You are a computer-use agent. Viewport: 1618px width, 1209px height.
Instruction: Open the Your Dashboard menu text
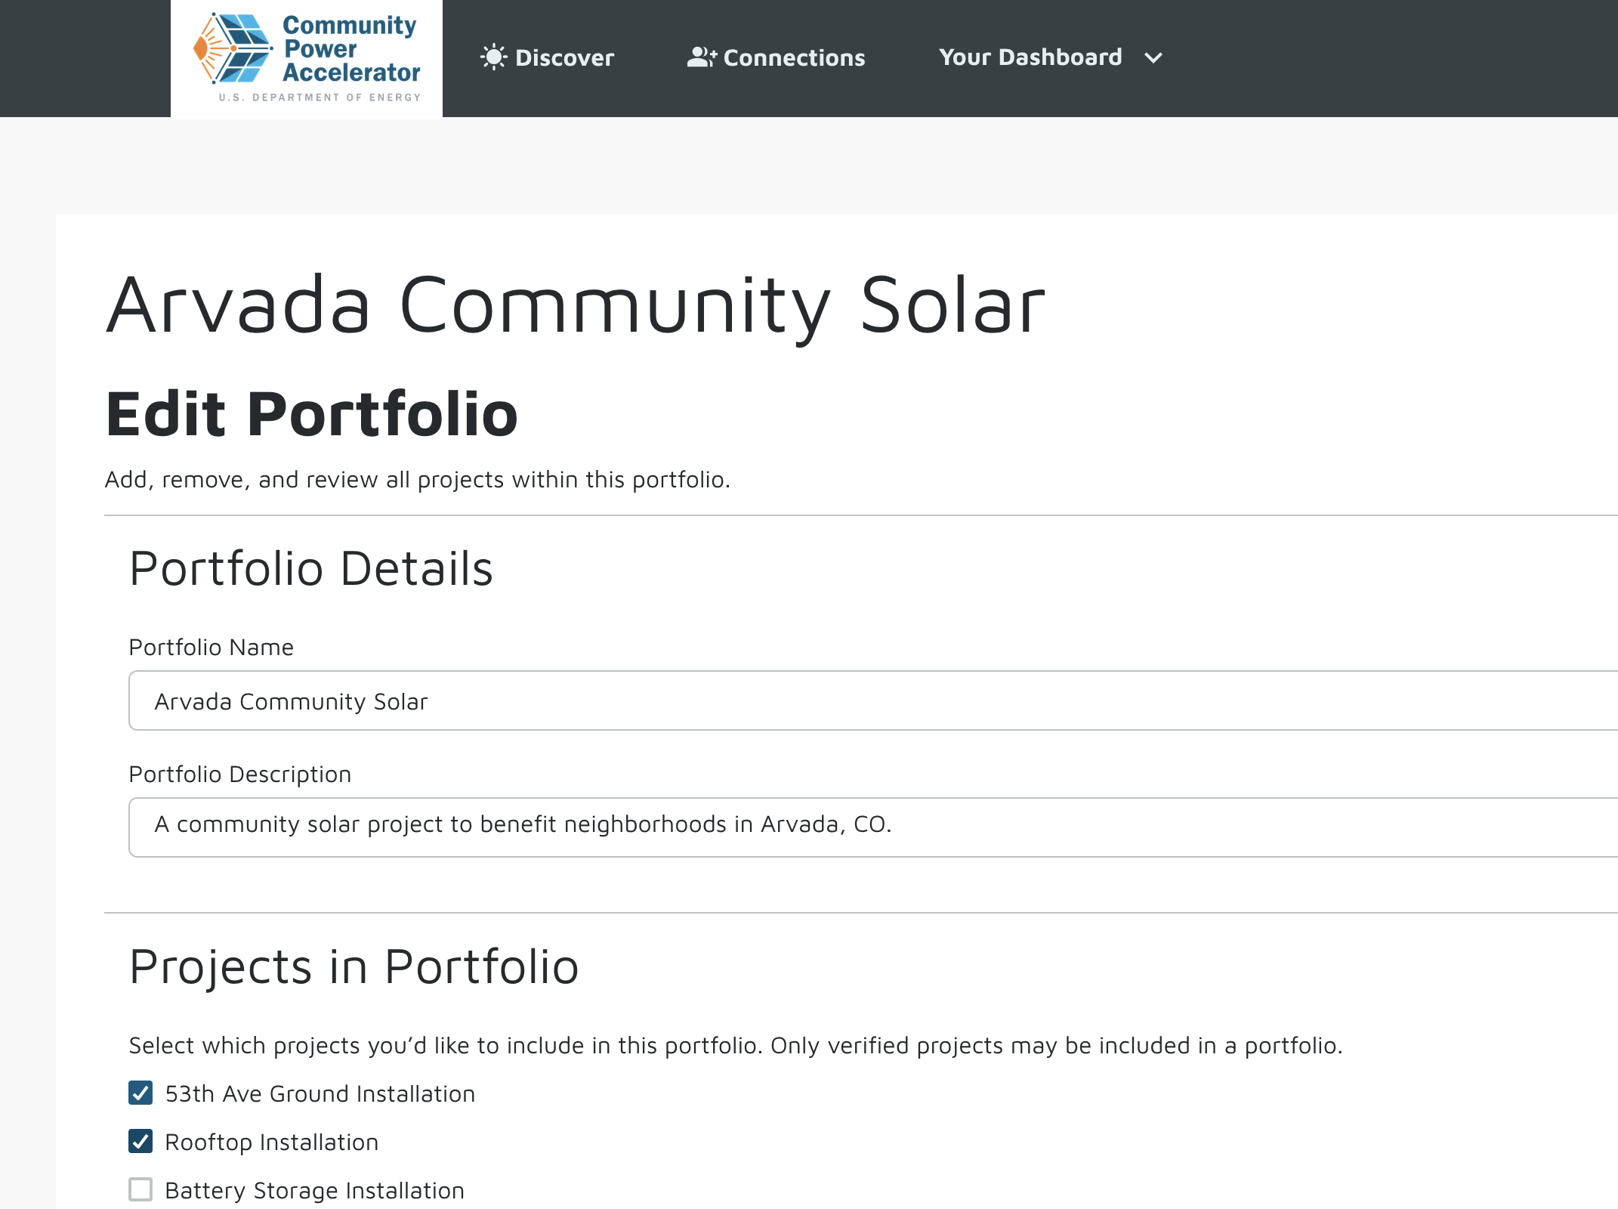click(x=1030, y=57)
